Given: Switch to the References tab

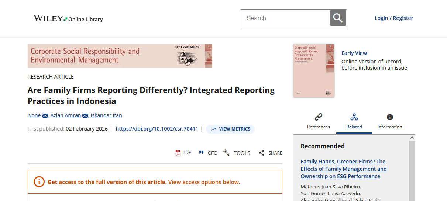Looking at the screenshot, I should [318, 121].
